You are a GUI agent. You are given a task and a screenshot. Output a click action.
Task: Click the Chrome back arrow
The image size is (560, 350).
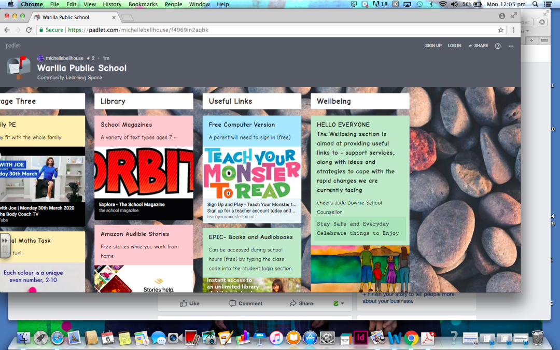point(7,30)
